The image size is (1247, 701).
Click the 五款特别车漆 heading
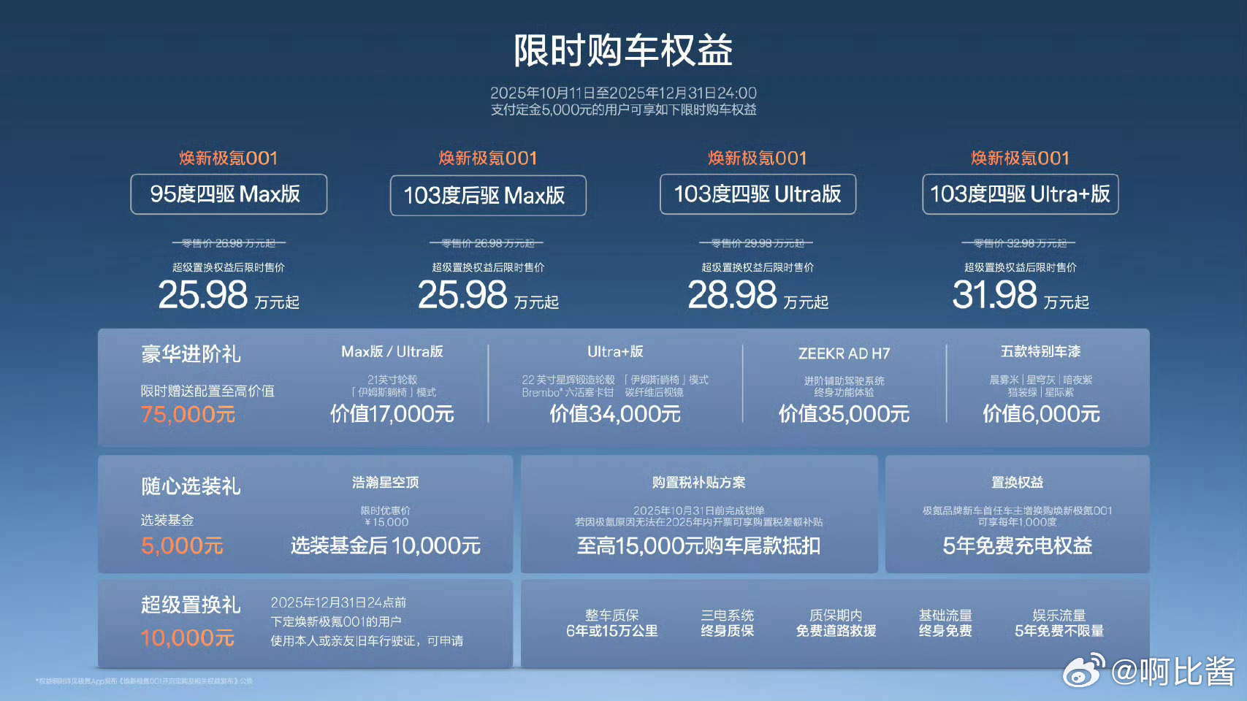pyautogui.click(x=1041, y=352)
